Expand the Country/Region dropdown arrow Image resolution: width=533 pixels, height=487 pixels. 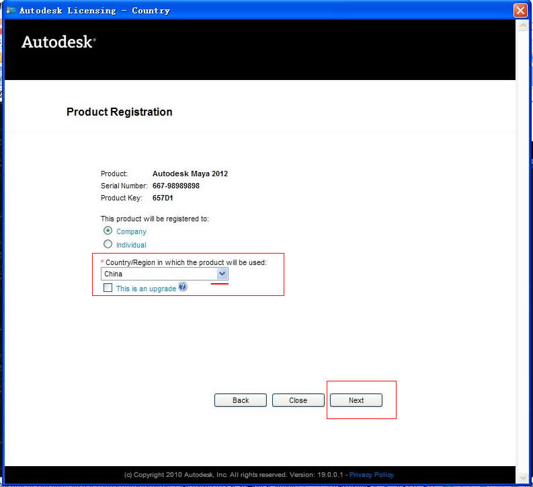(x=222, y=274)
